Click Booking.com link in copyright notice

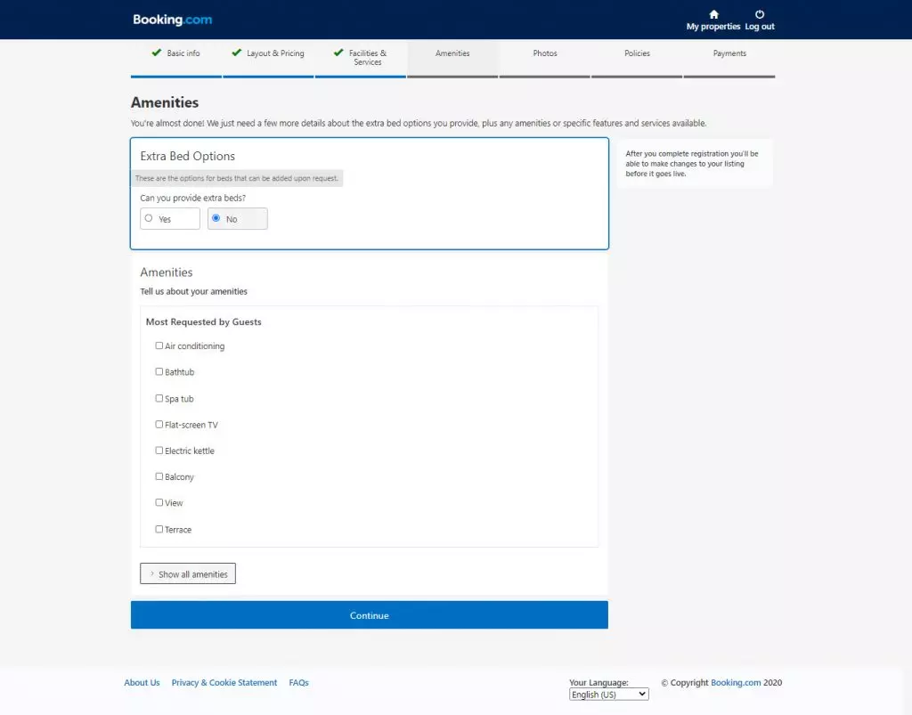click(736, 682)
